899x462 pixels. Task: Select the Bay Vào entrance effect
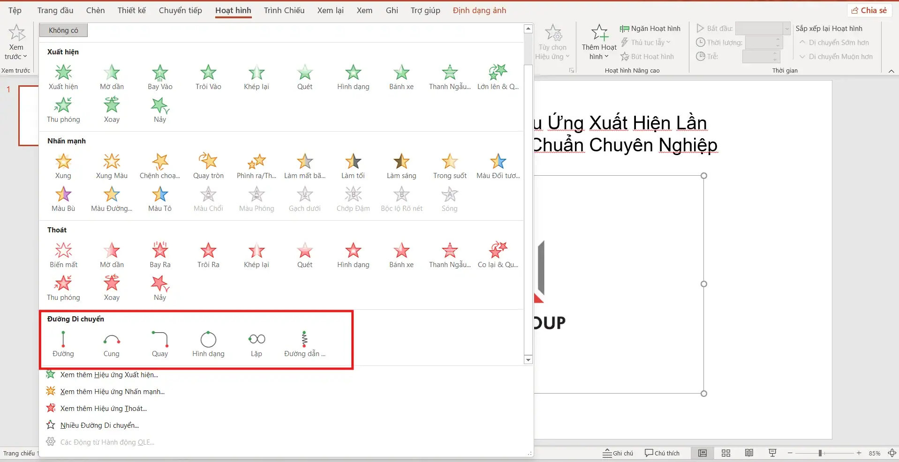pyautogui.click(x=160, y=77)
